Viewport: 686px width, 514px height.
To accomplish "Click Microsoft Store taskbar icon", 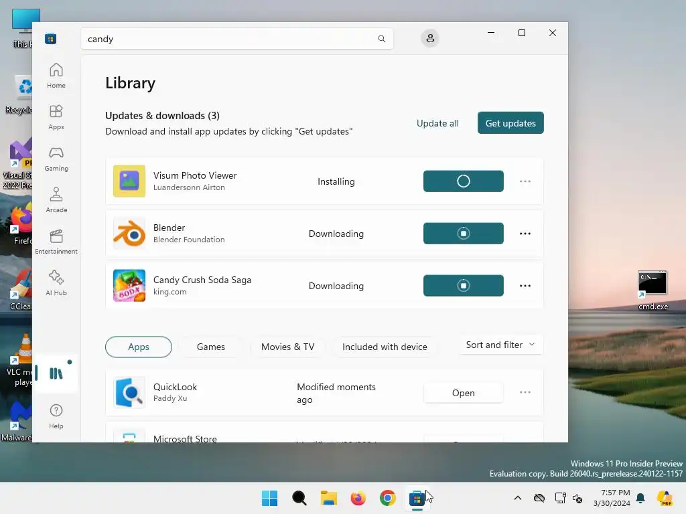I will [x=417, y=498].
